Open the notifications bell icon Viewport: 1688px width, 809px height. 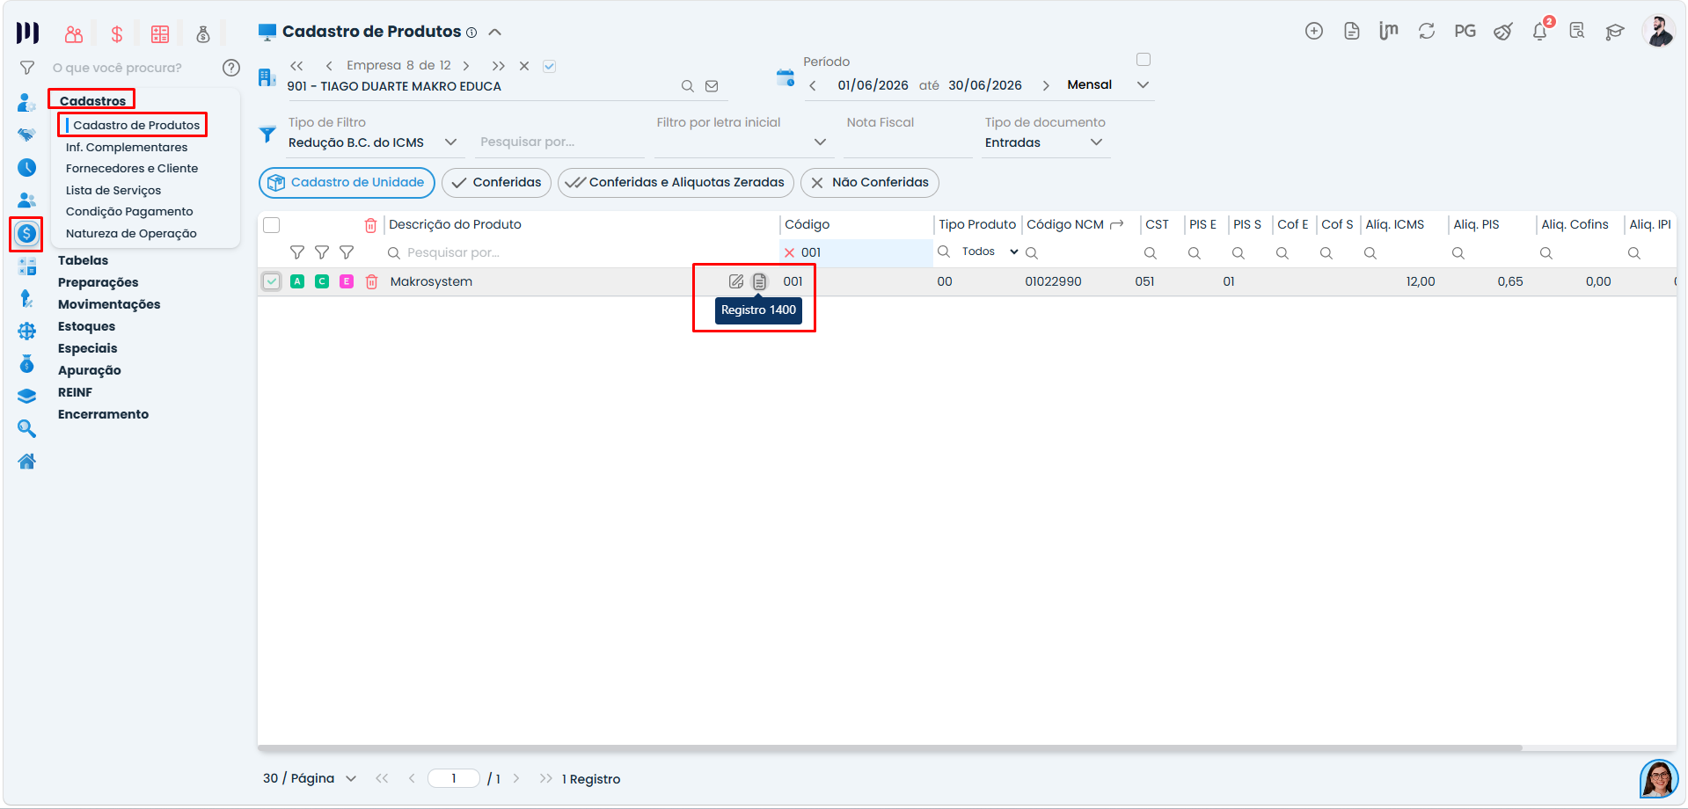point(1539,32)
